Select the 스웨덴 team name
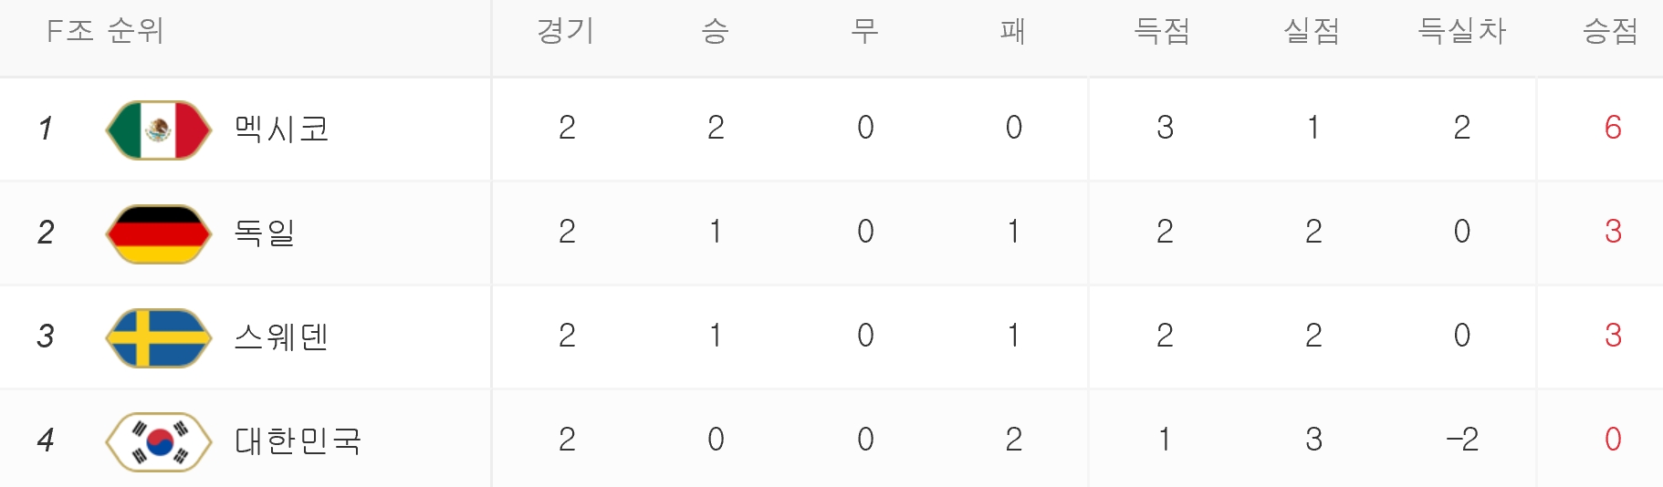1663x487 pixels. tap(281, 337)
